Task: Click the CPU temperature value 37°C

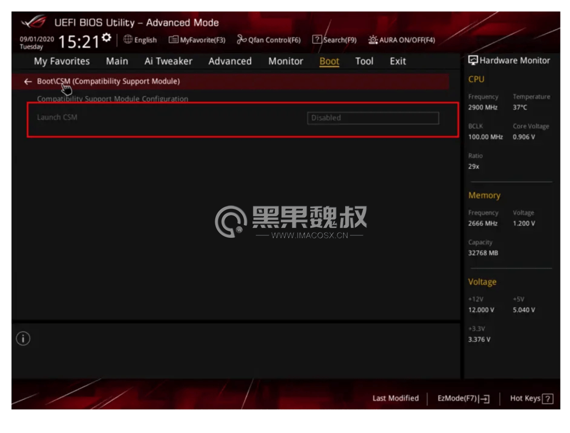Action: 520,108
